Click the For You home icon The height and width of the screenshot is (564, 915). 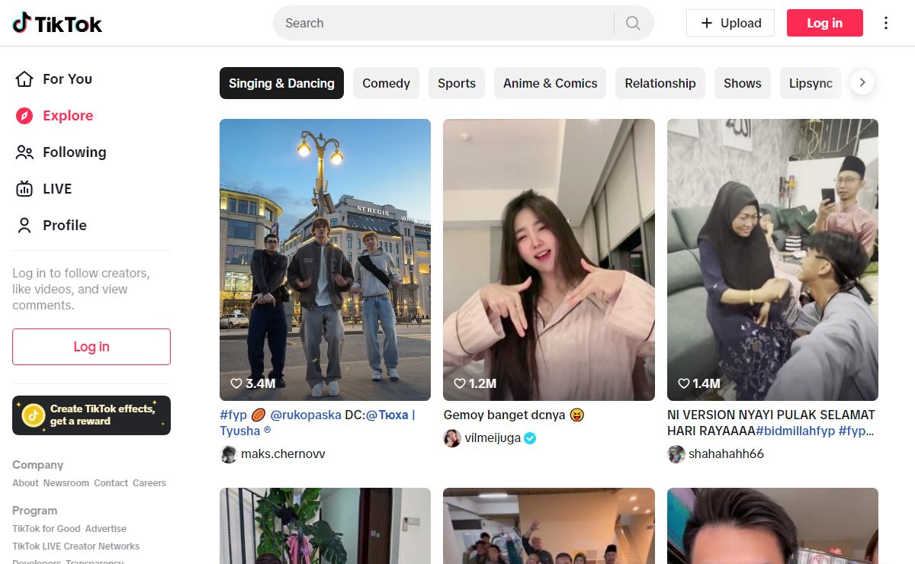(24, 79)
